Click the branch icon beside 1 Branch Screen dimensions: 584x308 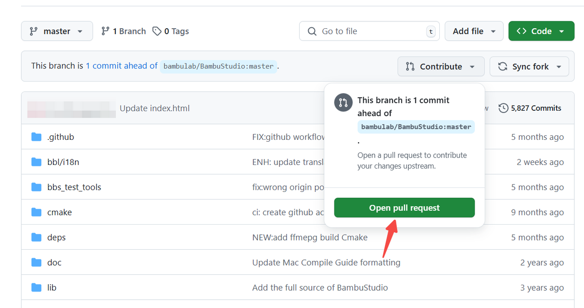pyautogui.click(x=105, y=31)
